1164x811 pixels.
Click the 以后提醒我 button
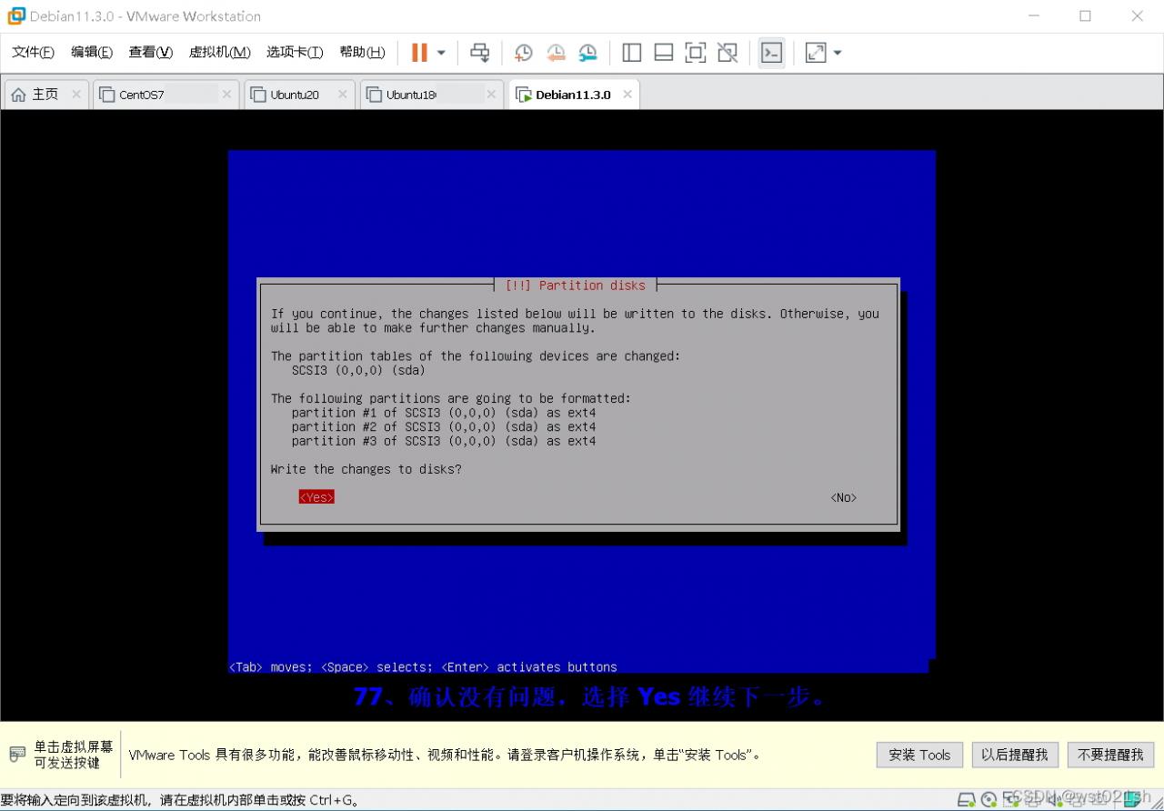tap(1014, 755)
